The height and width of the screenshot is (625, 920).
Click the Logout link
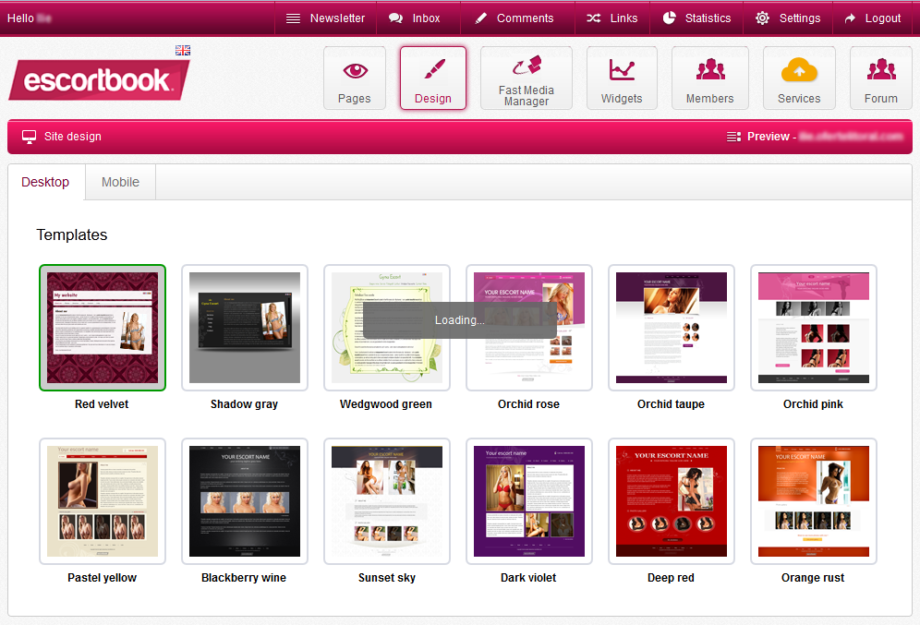coord(873,18)
